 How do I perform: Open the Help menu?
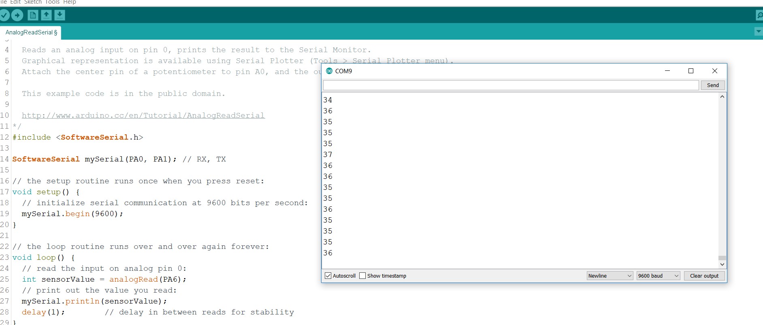click(x=70, y=2)
